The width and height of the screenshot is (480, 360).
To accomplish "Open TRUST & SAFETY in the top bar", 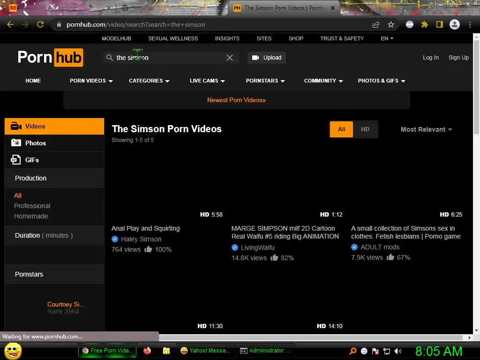I will pyautogui.click(x=342, y=38).
